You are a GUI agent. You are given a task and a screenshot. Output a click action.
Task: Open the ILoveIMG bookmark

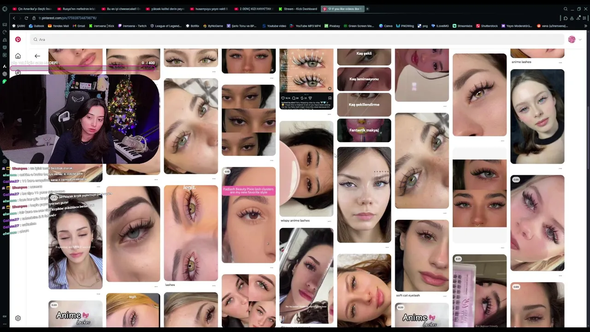coord(441,26)
